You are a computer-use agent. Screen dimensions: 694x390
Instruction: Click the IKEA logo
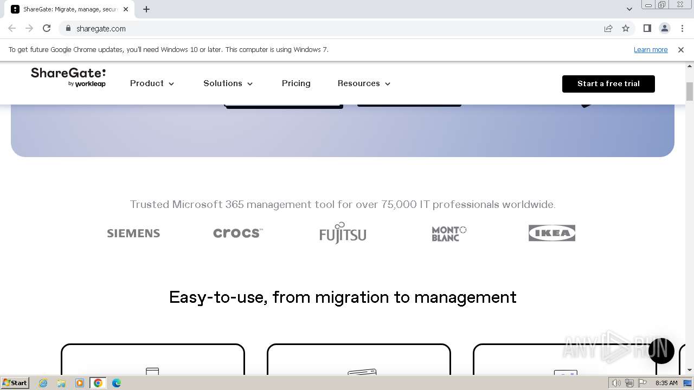click(552, 233)
